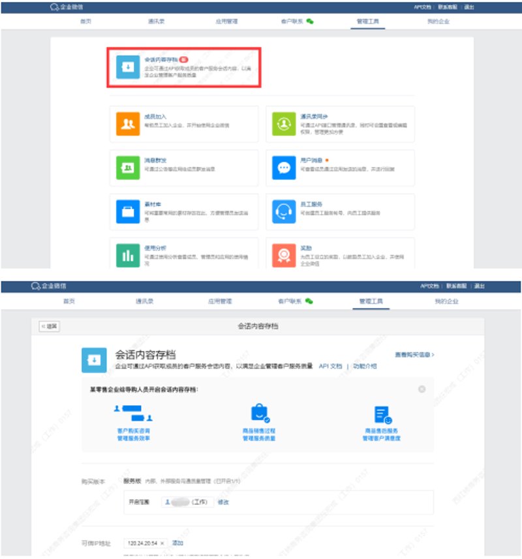Open API文档 link in lower header
522x559 pixels.
[429, 286]
